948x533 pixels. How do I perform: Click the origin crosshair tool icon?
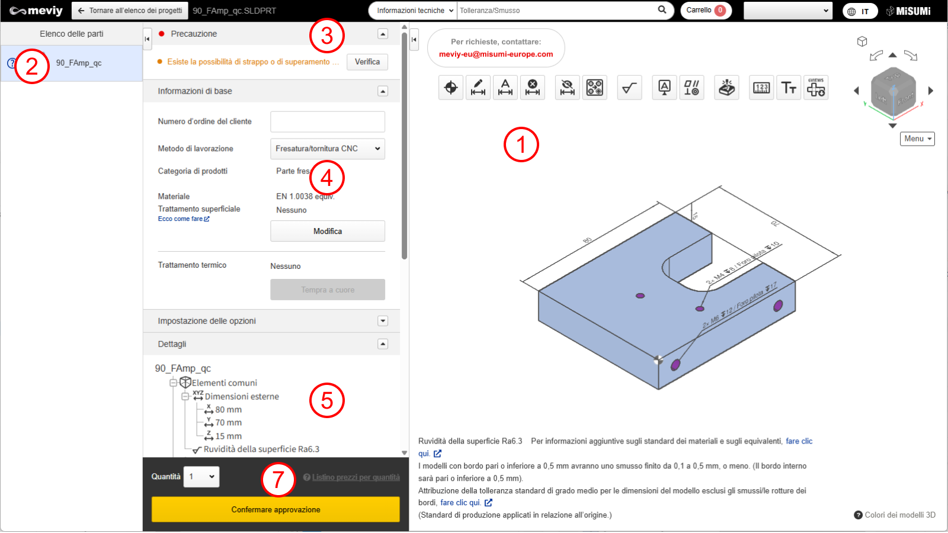coord(451,88)
